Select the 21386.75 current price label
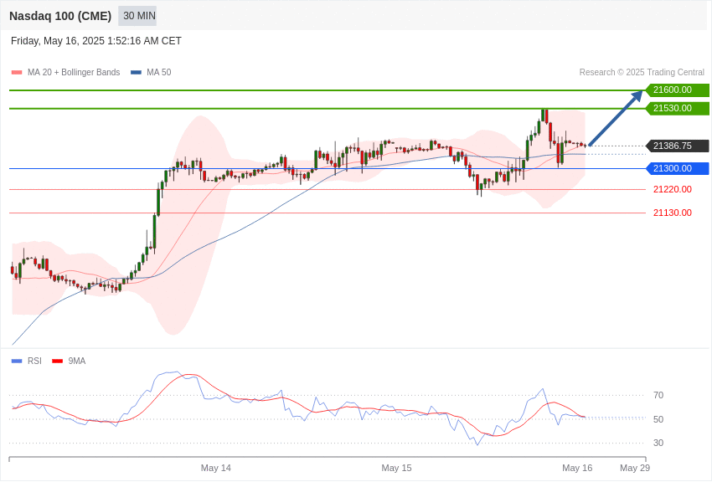This screenshot has width=712, height=482. (677, 146)
